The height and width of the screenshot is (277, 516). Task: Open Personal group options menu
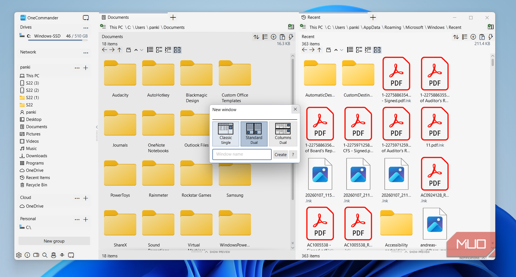(x=77, y=219)
